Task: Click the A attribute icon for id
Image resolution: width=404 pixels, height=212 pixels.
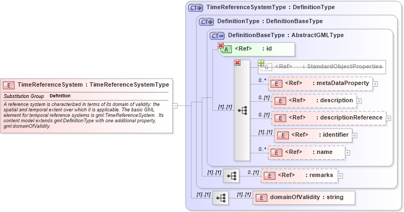Action: [x=226, y=50]
